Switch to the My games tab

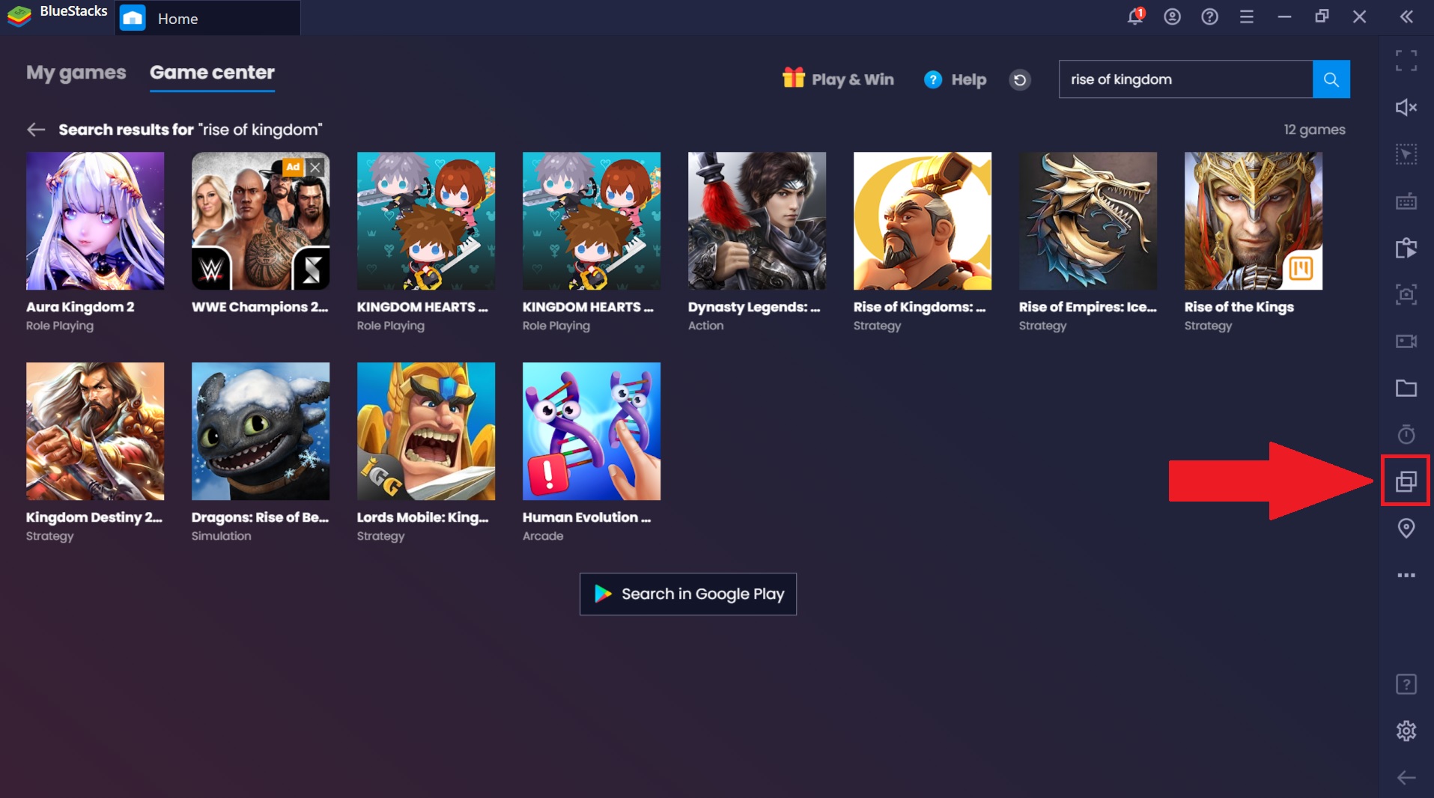(76, 73)
